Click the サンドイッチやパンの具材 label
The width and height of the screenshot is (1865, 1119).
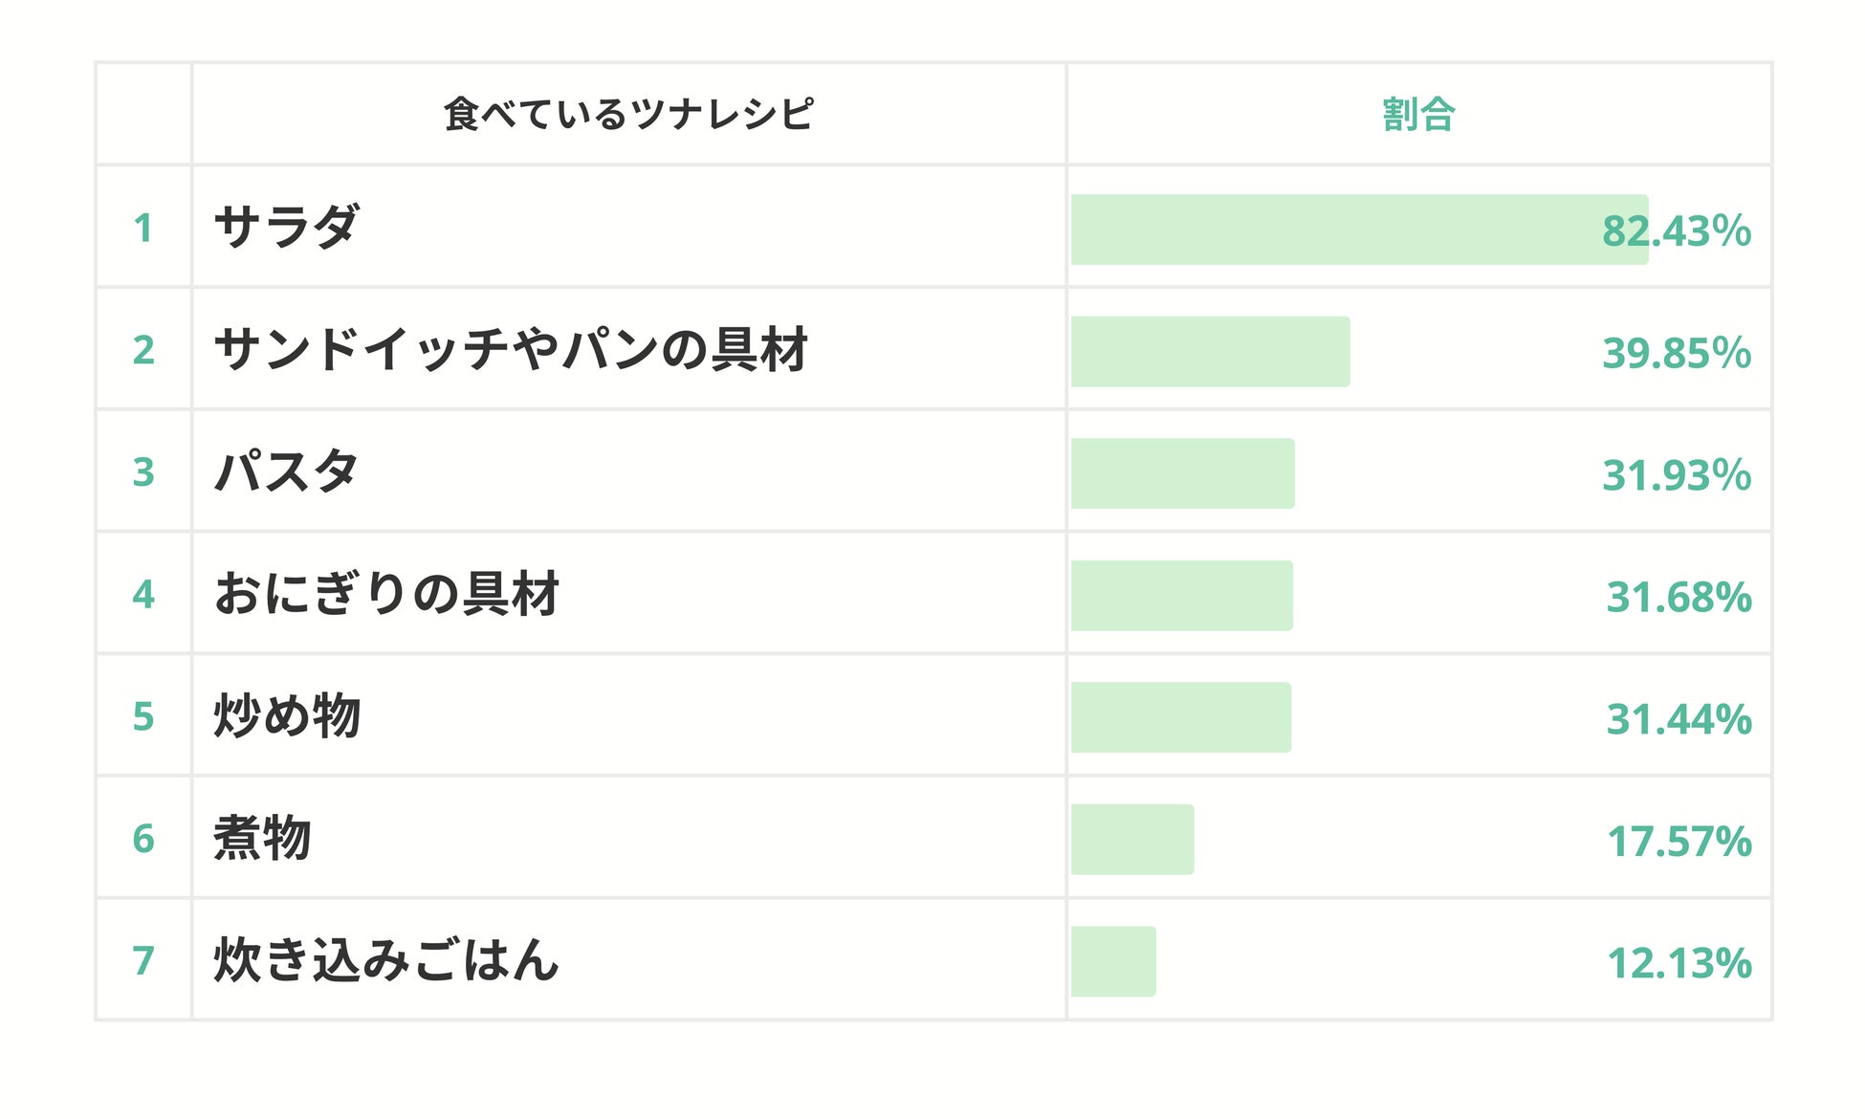511,349
